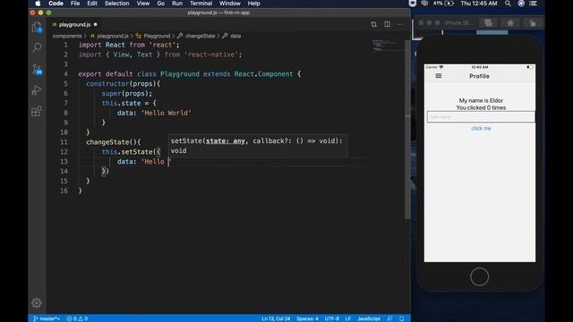The image size is (573, 322).
Task: Expand the changeState breadcrumb
Action: [x=200, y=36]
